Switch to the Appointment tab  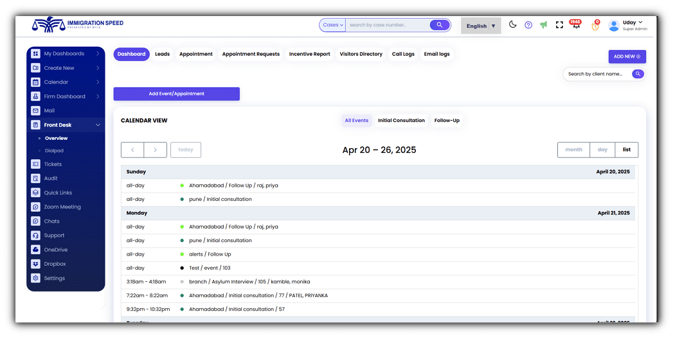click(196, 54)
